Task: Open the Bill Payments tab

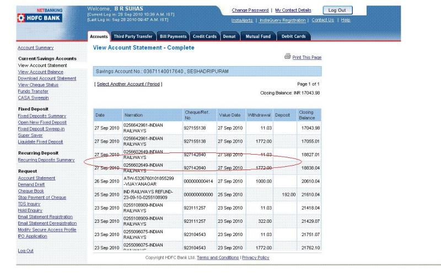Action: (173, 36)
